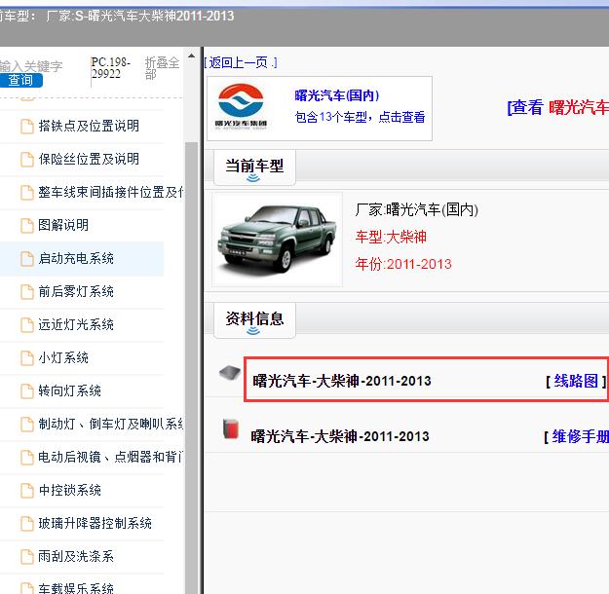This screenshot has height=594, width=609.
Task: Click document icon beside 搭铁点及位置说明
Action: coord(27,127)
